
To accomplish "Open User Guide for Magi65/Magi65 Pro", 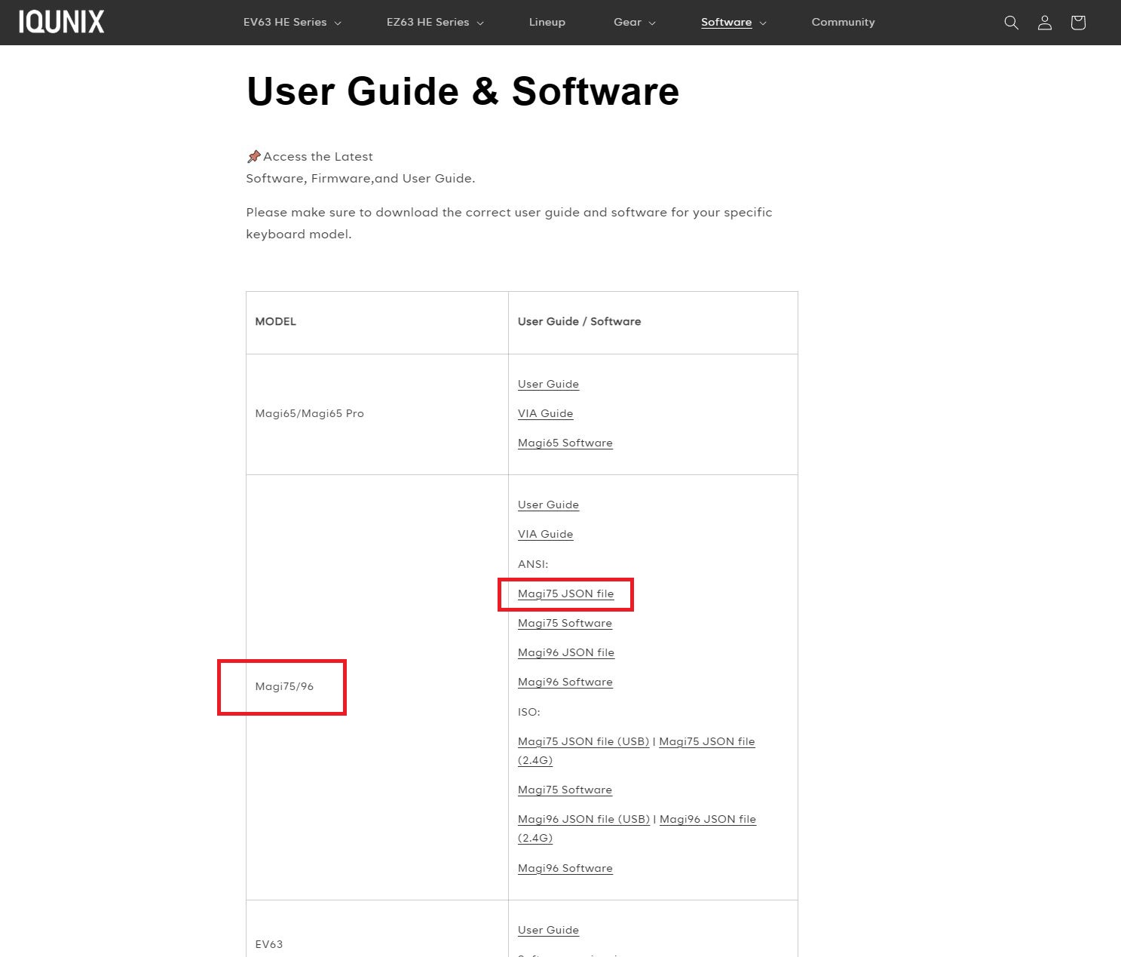I will [x=548, y=384].
